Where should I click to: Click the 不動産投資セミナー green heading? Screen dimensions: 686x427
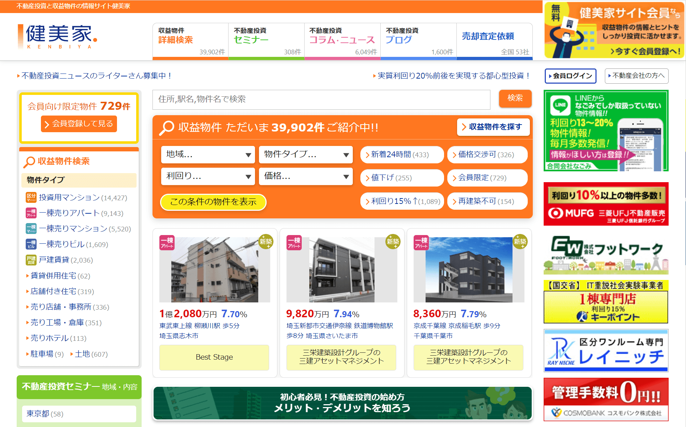pos(79,387)
